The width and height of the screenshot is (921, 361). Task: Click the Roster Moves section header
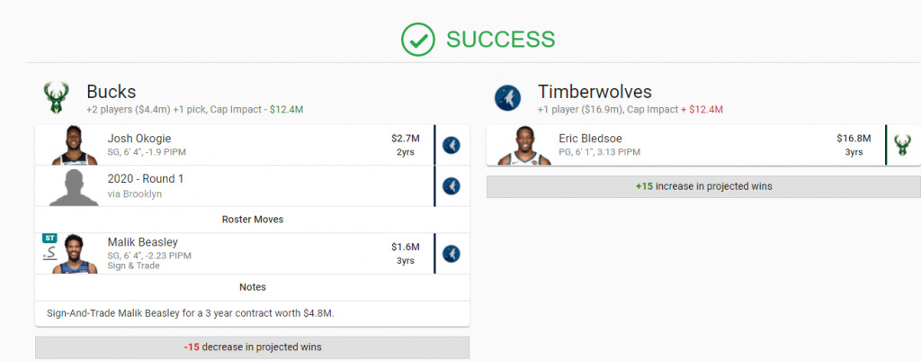pyautogui.click(x=253, y=220)
